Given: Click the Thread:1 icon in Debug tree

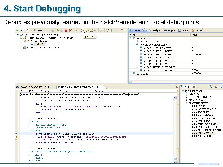Looking at the screenshot, I should [x=28, y=41].
